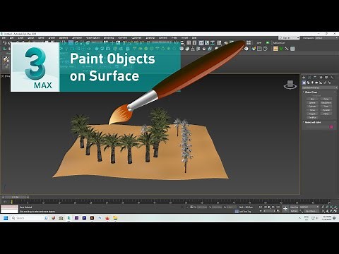Select the Lights category icon
Image resolution: width=339 pixels, height=254 pixels.
pyautogui.click(x=312, y=83)
